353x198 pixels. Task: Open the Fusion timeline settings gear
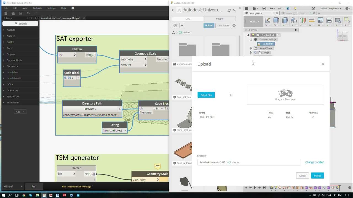(x=350, y=188)
